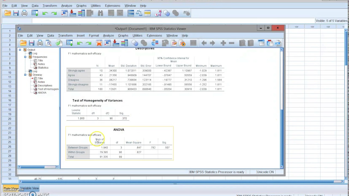Click Levene Statistic value 1.060

pos(81,118)
